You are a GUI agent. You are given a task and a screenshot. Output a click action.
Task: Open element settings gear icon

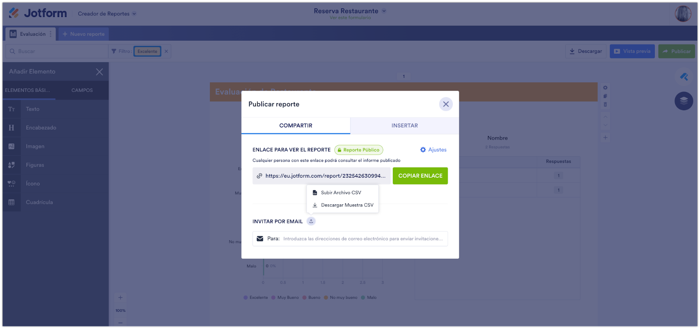[x=605, y=88]
